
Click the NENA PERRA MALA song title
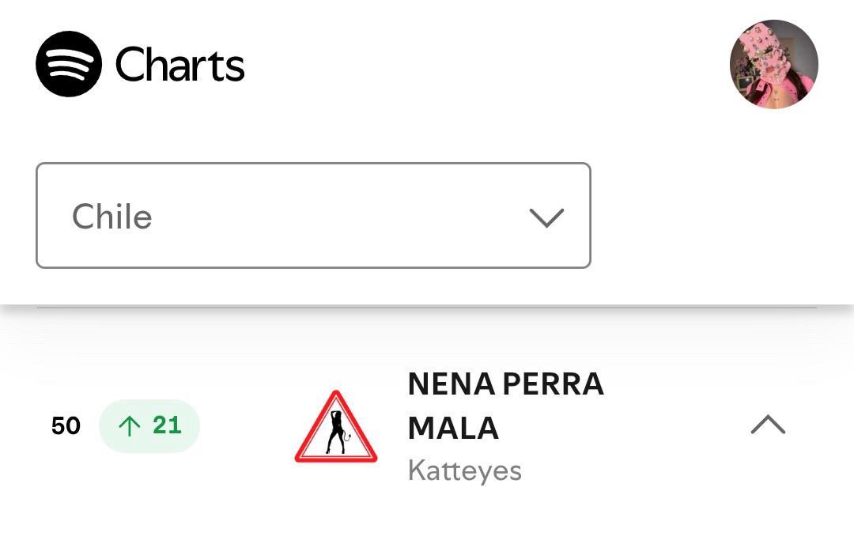pos(506,406)
